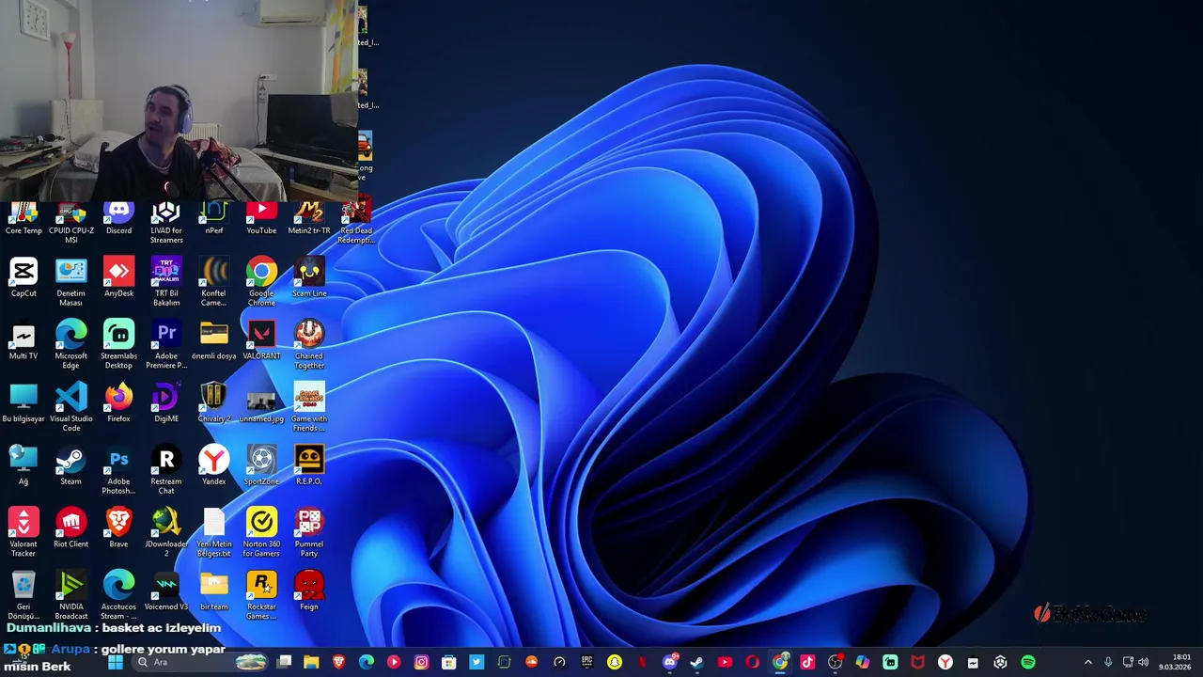Image resolution: width=1203 pixels, height=677 pixels.
Task: Open Spotify from the taskbar
Action: pyautogui.click(x=1028, y=662)
